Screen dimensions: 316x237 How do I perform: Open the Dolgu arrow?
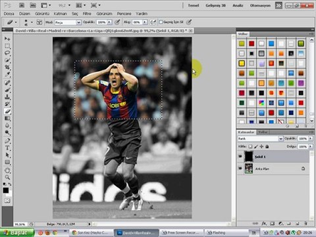click(311, 146)
